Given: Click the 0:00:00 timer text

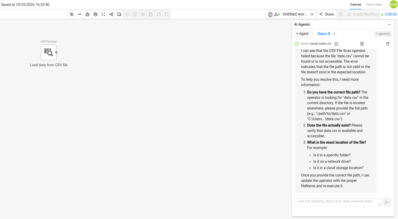Looking at the screenshot, I should 391,14.
